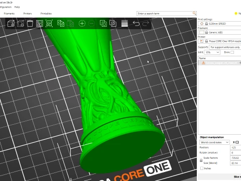Click the Arrange current bed icon
The height and width of the screenshot is (181, 241).
click(49, 24)
